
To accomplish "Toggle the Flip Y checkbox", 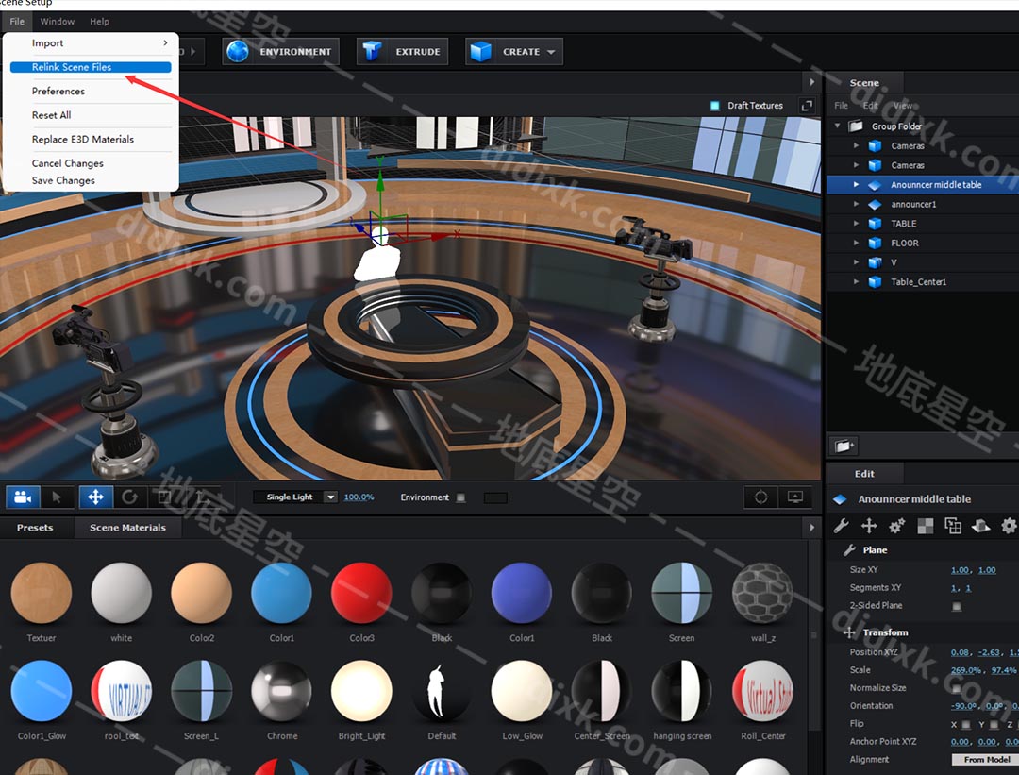I will (x=994, y=724).
